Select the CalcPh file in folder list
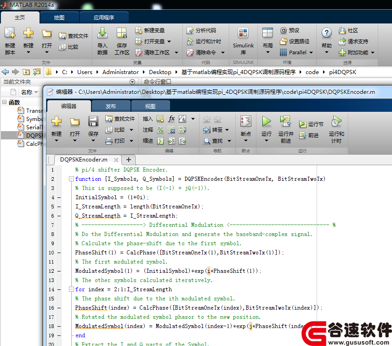This screenshot has width=392, height=346. point(30,144)
